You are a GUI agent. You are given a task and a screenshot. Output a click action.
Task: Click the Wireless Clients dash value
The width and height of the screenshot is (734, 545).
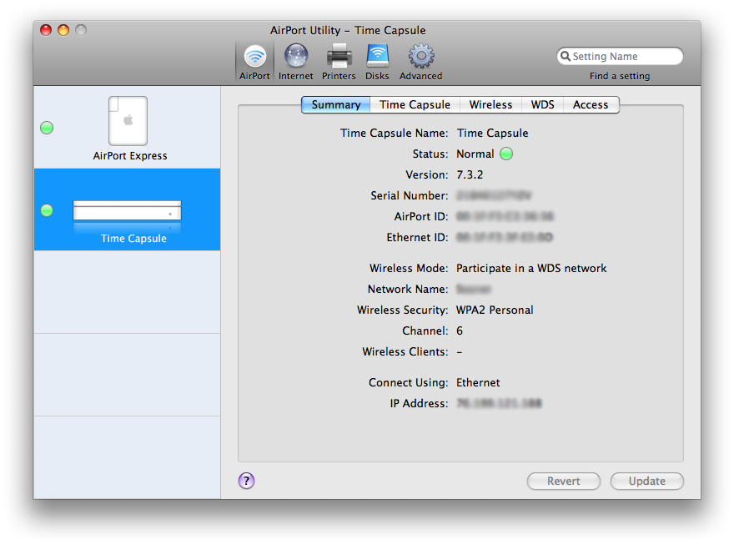tap(460, 351)
